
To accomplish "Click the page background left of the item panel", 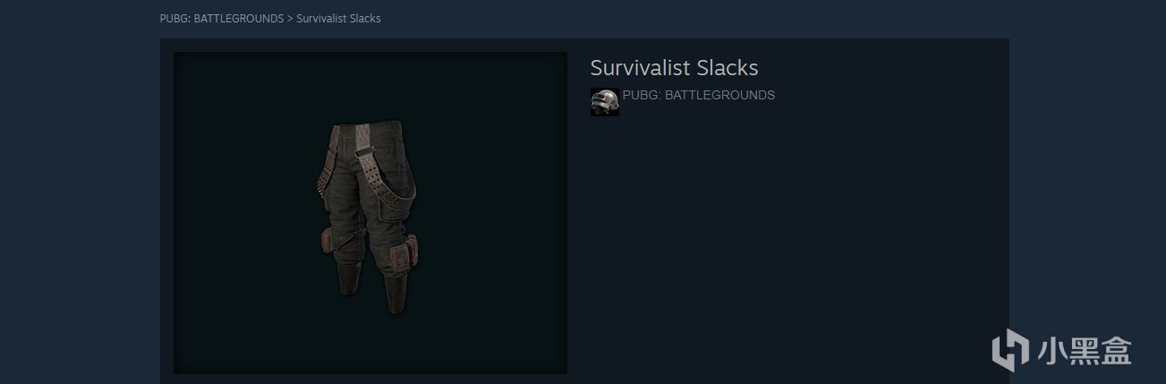I will [x=79, y=206].
